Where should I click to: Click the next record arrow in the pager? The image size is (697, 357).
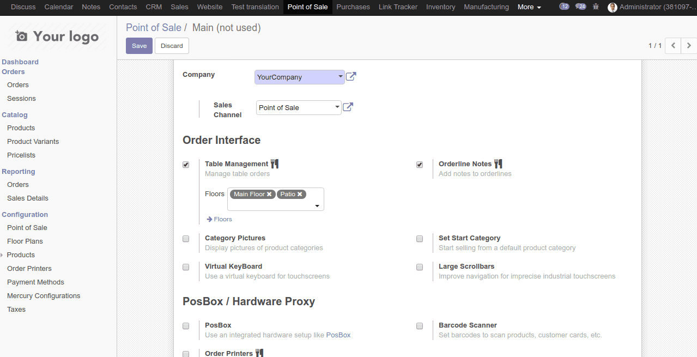(x=688, y=46)
